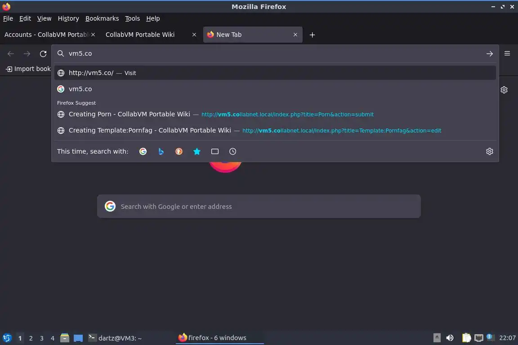Click the Import bookmarks toolbar button
The height and width of the screenshot is (345, 518).
pos(28,69)
